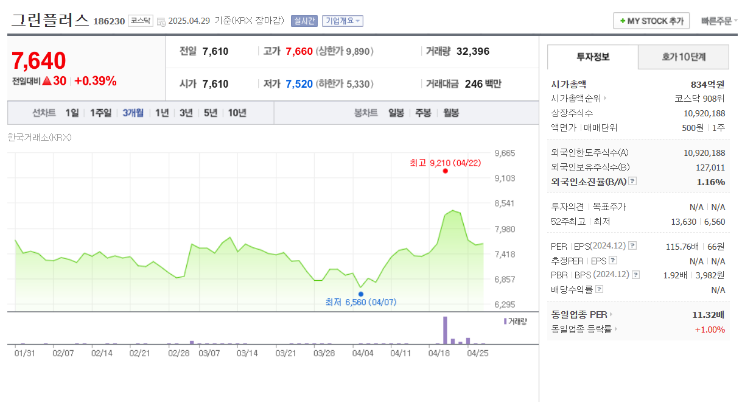The width and height of the screenshot is (742, 402).
Task: Click the stock code 186230
Action: (109, 21)
